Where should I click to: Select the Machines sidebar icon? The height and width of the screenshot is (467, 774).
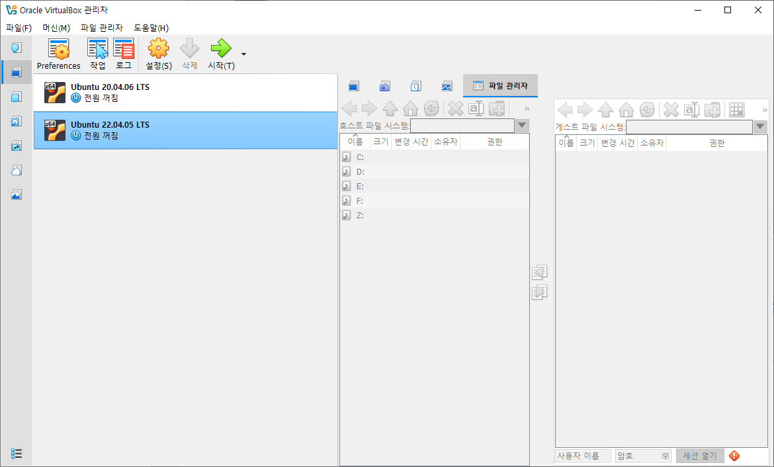(17, 73)
